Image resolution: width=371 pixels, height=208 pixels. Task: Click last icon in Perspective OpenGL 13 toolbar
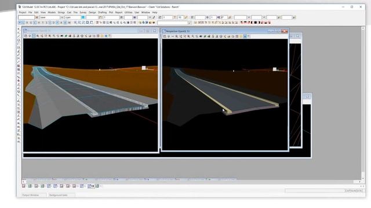249,36
